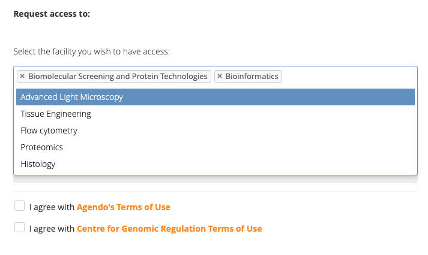Pick Flow cytometry facility option
The height and width of the screenshot is (255, 428).
[x=216, y=130]
